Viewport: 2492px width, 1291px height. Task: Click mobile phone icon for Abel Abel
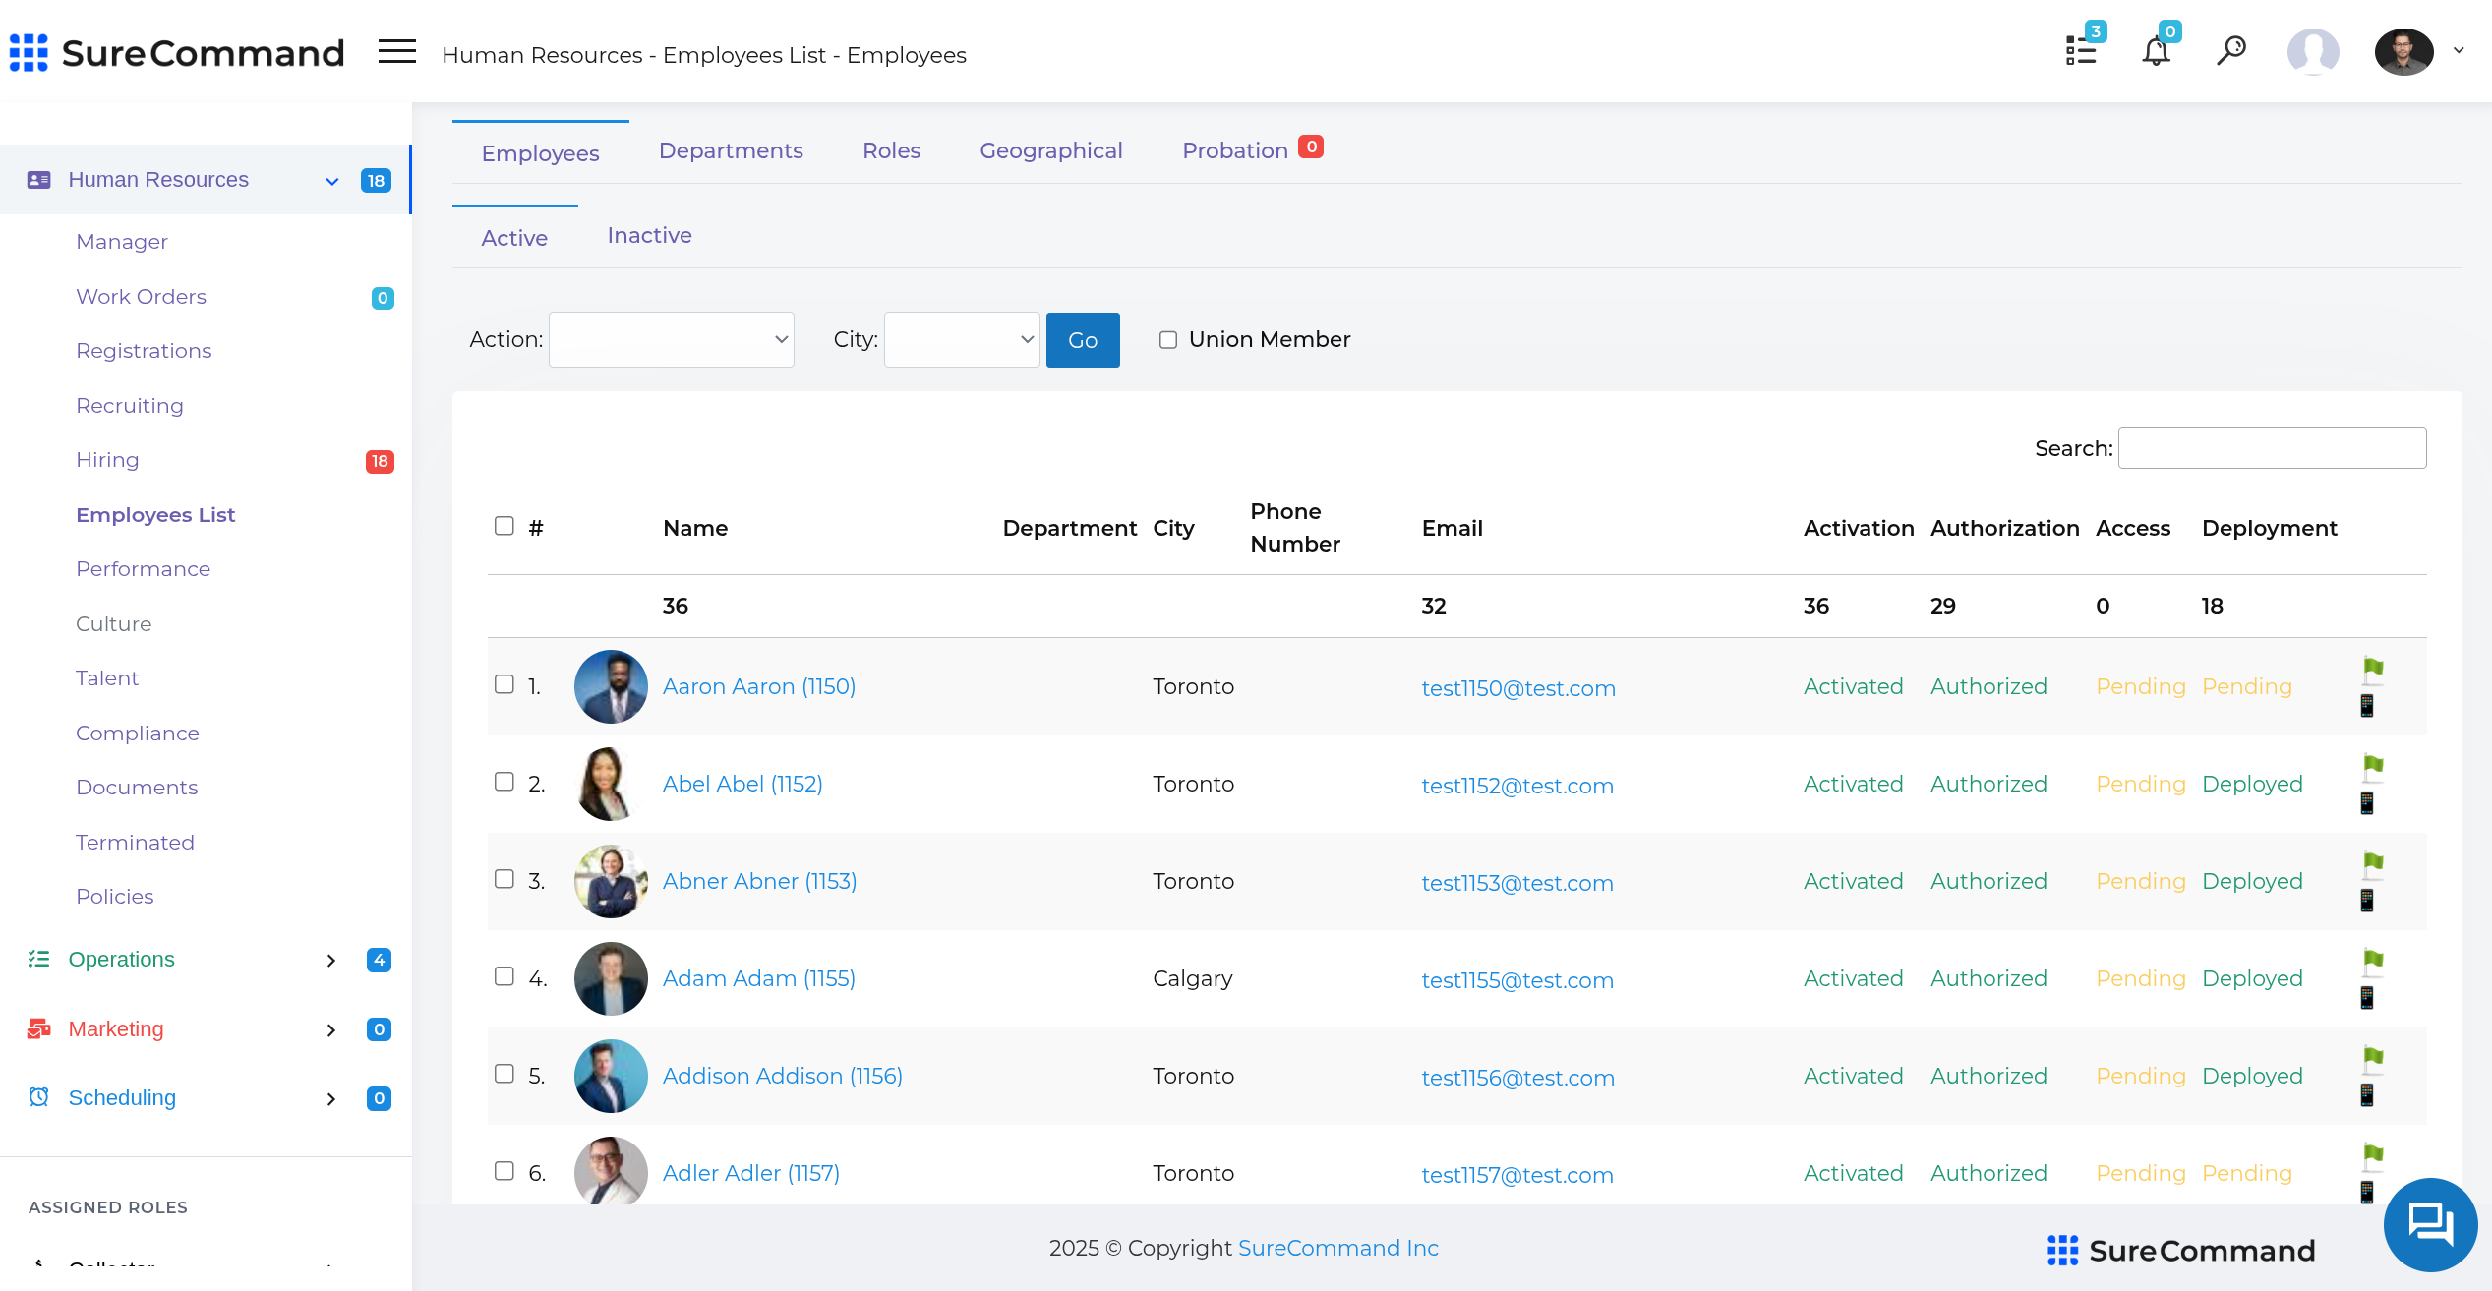2367,803
